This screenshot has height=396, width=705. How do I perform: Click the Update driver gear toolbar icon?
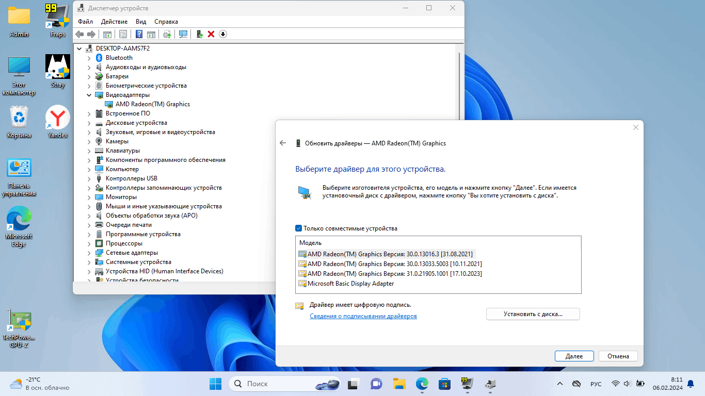coord(167,34)
